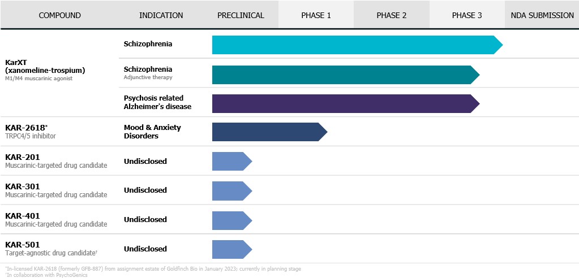Click the COMPOUND column header
The image size is (579, 278).
pyautogui.click(x=59, y=15)
